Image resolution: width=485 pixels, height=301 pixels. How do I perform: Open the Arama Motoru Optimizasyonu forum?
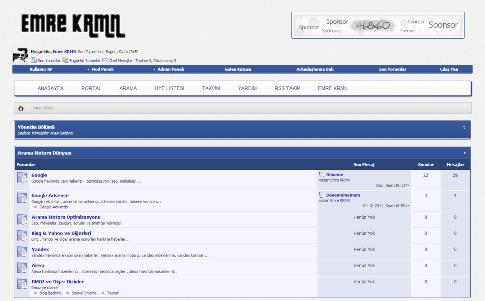[x=66, y=217]
